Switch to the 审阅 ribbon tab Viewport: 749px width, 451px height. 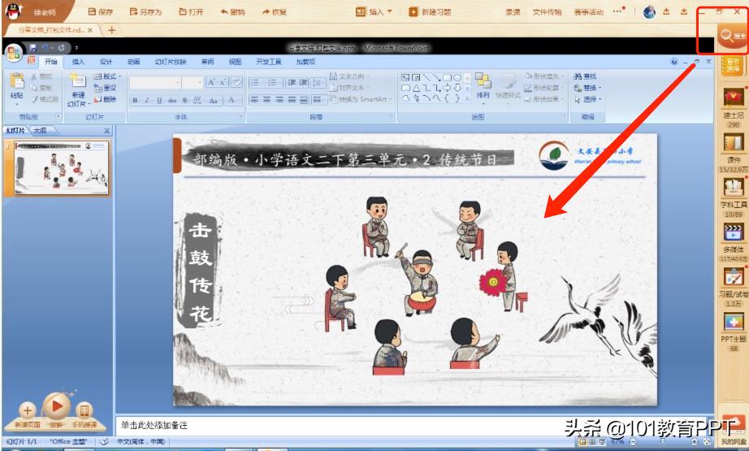click(207, 62)
